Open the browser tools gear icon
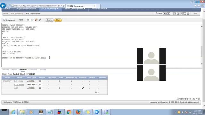The image size is (205, 115). pyautogui.click(x=202, y=6)
